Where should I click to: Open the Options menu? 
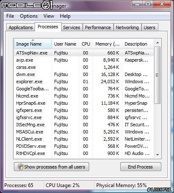click(x=29, y=16)
